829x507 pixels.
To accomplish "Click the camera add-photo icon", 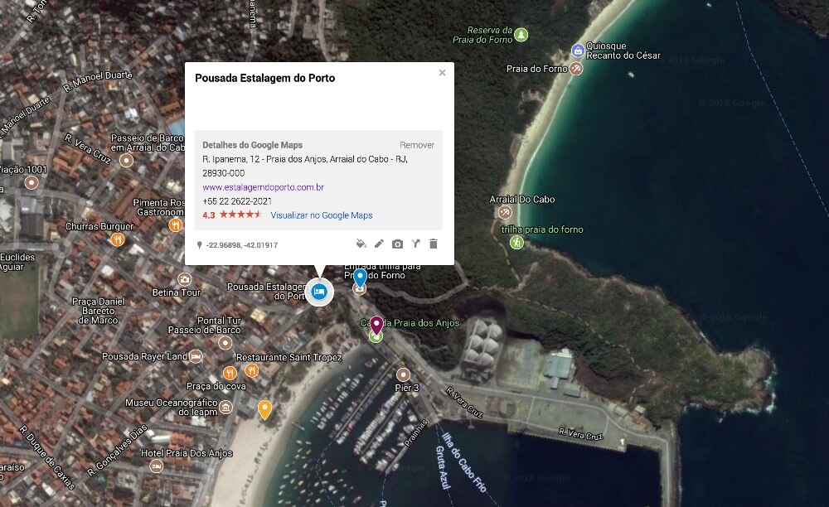I will coord(397,244).
